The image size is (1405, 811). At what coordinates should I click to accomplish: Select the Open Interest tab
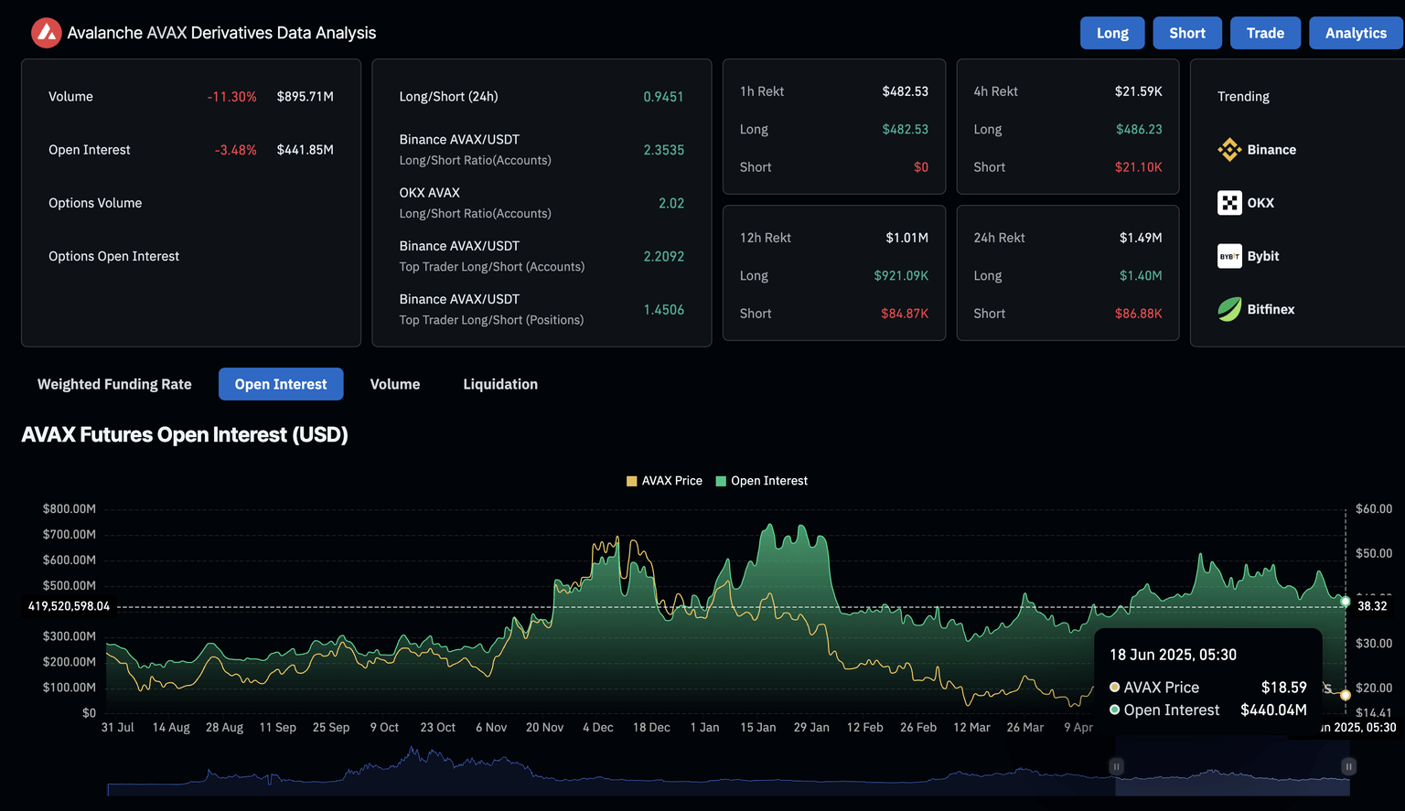pos(281,384)
